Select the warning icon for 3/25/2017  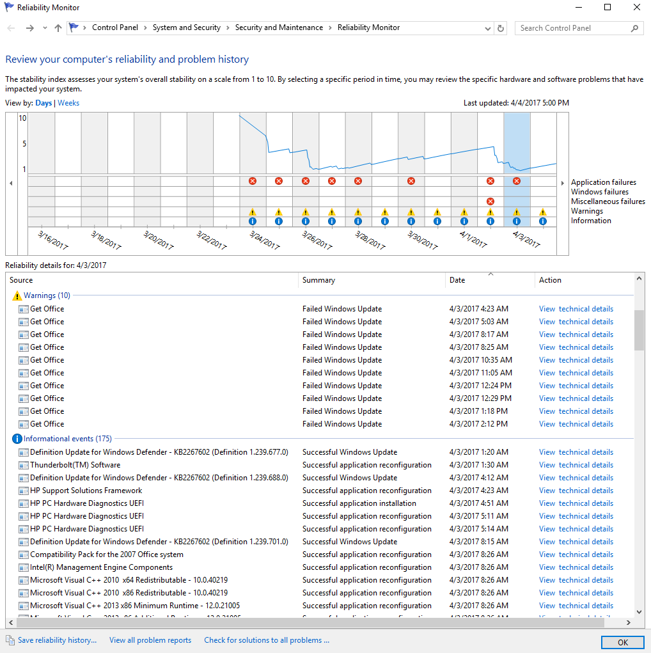279,212
